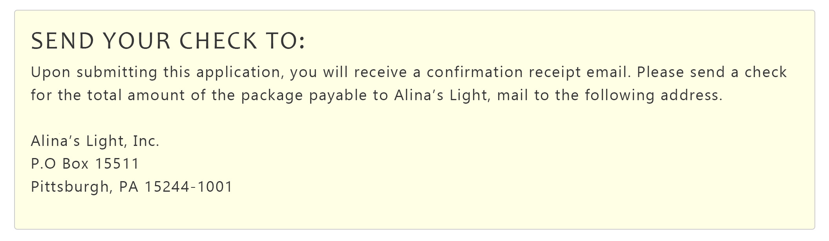The width and height of the screenshot is (829, 241).
Task: Click the "SEND YOUR CHECK TO:" heading
Action: pos(168,41)
